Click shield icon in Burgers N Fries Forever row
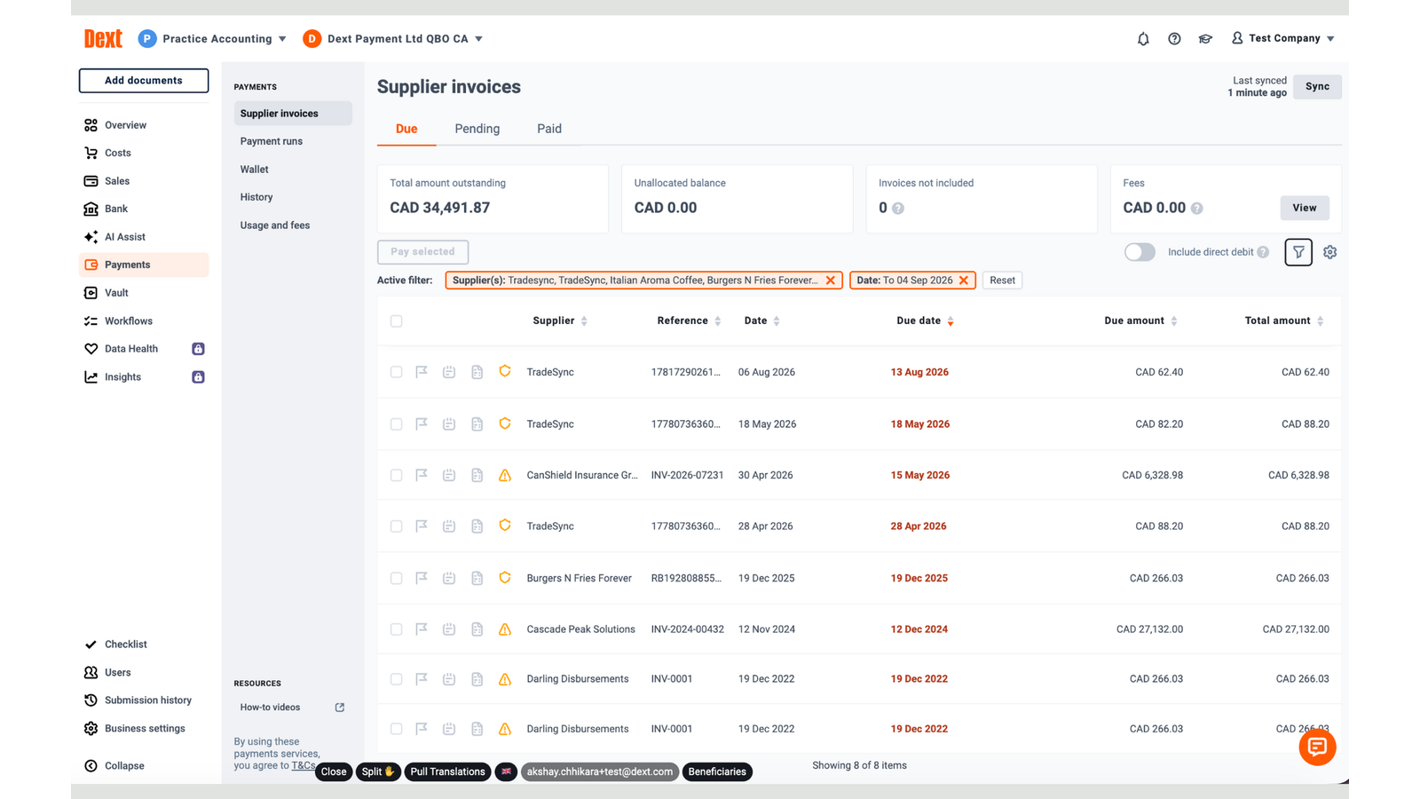The image size is (1420, 799). (x=505, y=578)
